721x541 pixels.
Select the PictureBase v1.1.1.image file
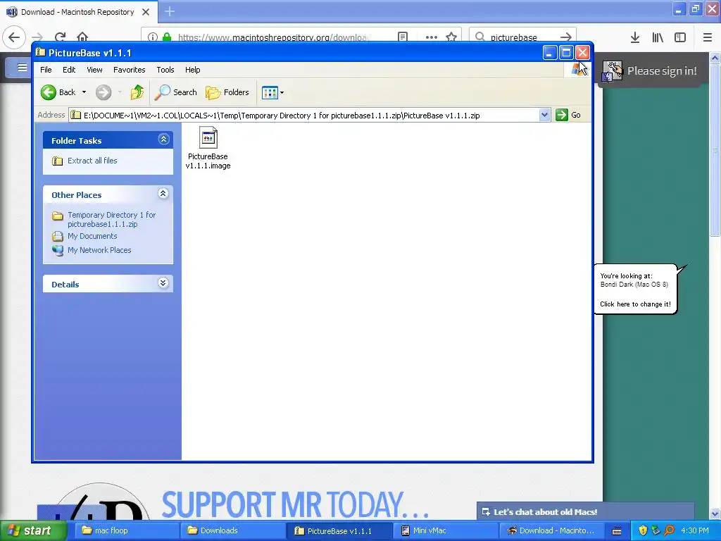point(208,148)
